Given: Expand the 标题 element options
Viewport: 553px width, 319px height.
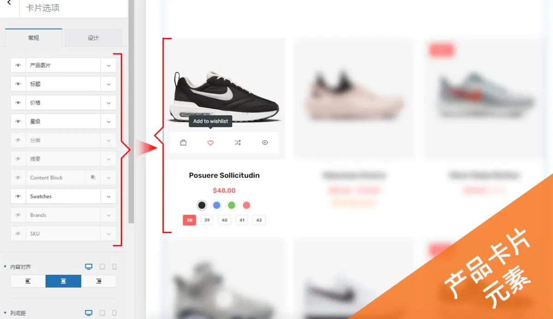Looking at the screenshot, I should [108, 84].
